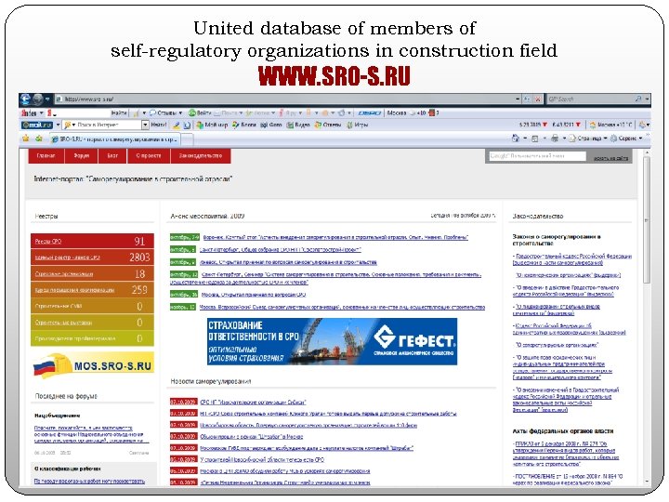Viewport: 669px width, 502px height.
Task: Click the address bar showing sro-s.ru URL
Action: [284, 99]
